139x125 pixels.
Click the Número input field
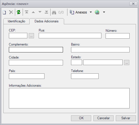coord(117,36)
